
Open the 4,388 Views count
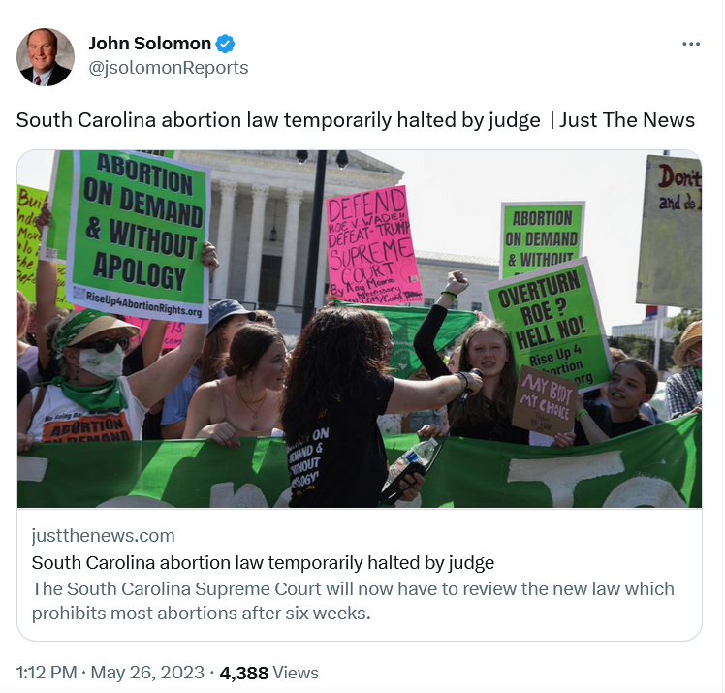[x=269, y=673]
